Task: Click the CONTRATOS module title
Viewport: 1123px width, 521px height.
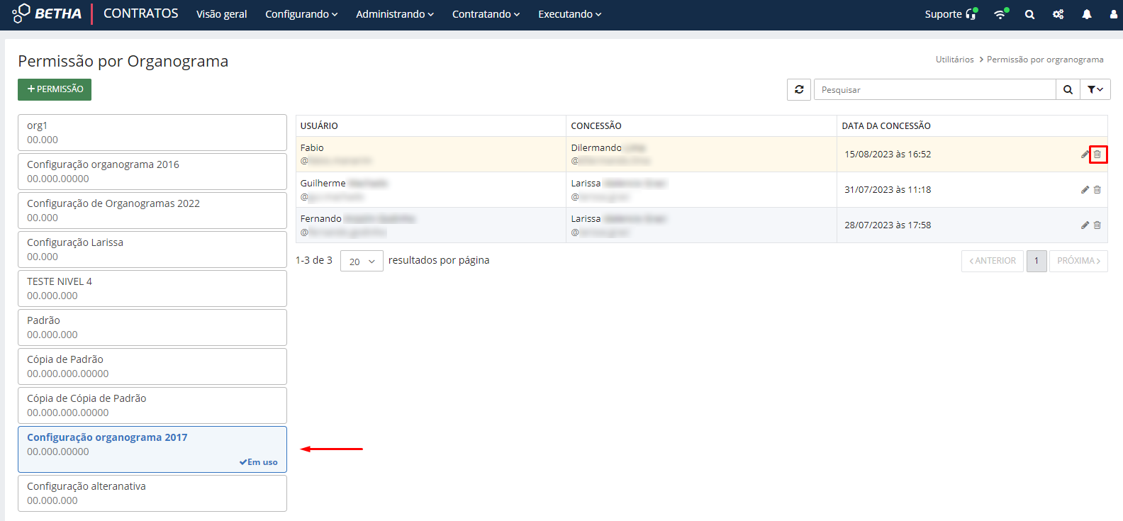Action: [x=141, y=13]
